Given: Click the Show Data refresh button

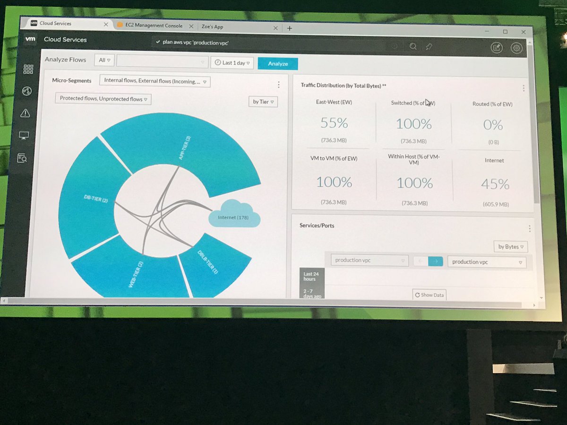Looking at the screenshot, I should [x=430, y=295].
